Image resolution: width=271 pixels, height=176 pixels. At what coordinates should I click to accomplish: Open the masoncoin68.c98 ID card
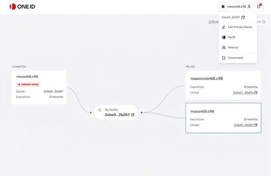(223, 85)
